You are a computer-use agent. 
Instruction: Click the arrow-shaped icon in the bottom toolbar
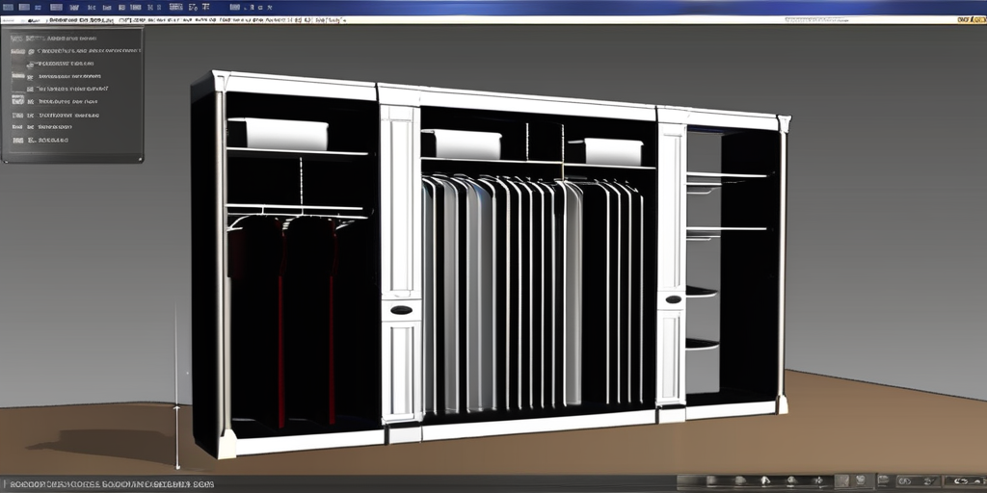(763, 480)
